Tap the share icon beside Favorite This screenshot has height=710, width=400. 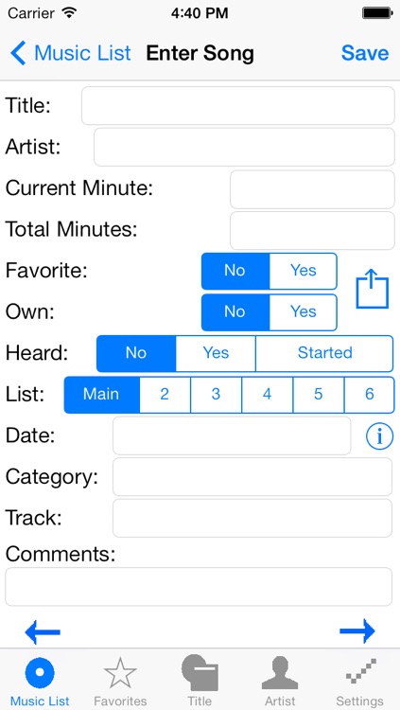pyautogui.click(x=373, y=290)
